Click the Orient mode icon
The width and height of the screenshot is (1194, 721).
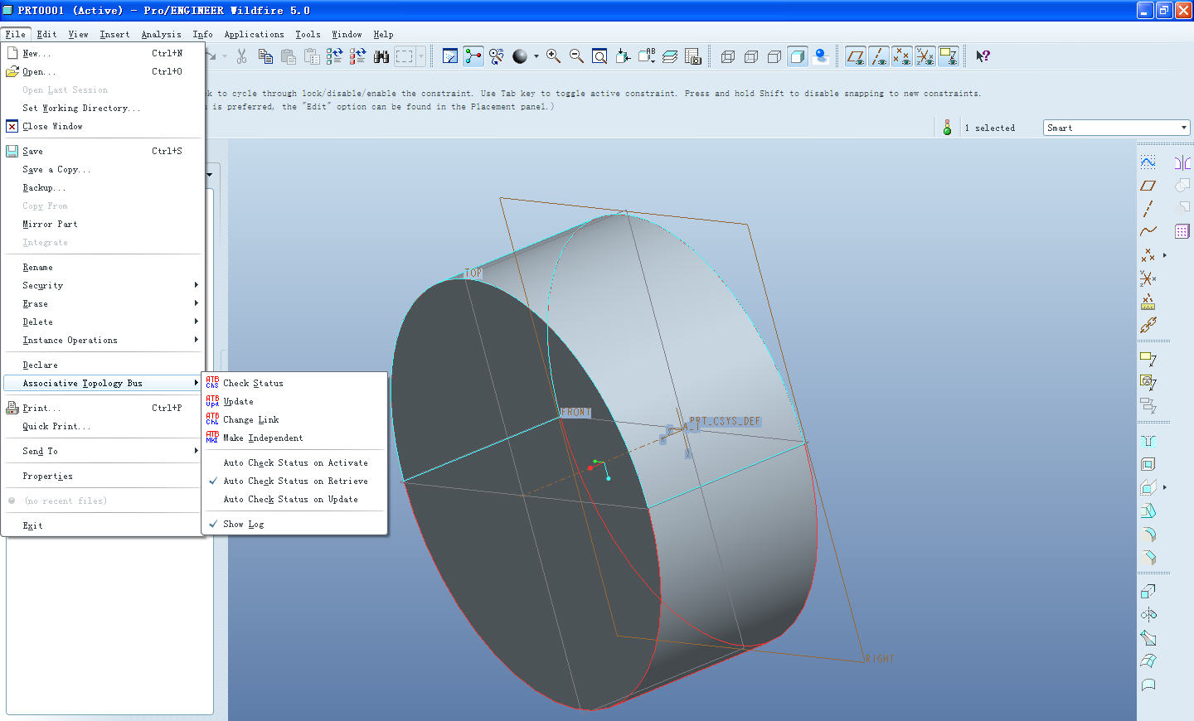497,56
